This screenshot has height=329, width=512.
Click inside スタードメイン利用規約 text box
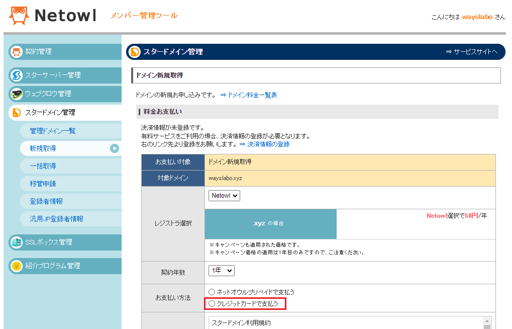[x=346, y=323]
